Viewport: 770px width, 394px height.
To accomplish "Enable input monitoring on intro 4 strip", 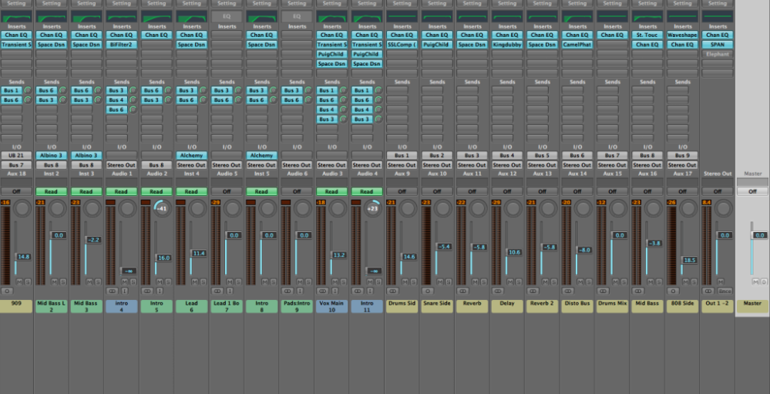I will (124, 291).
